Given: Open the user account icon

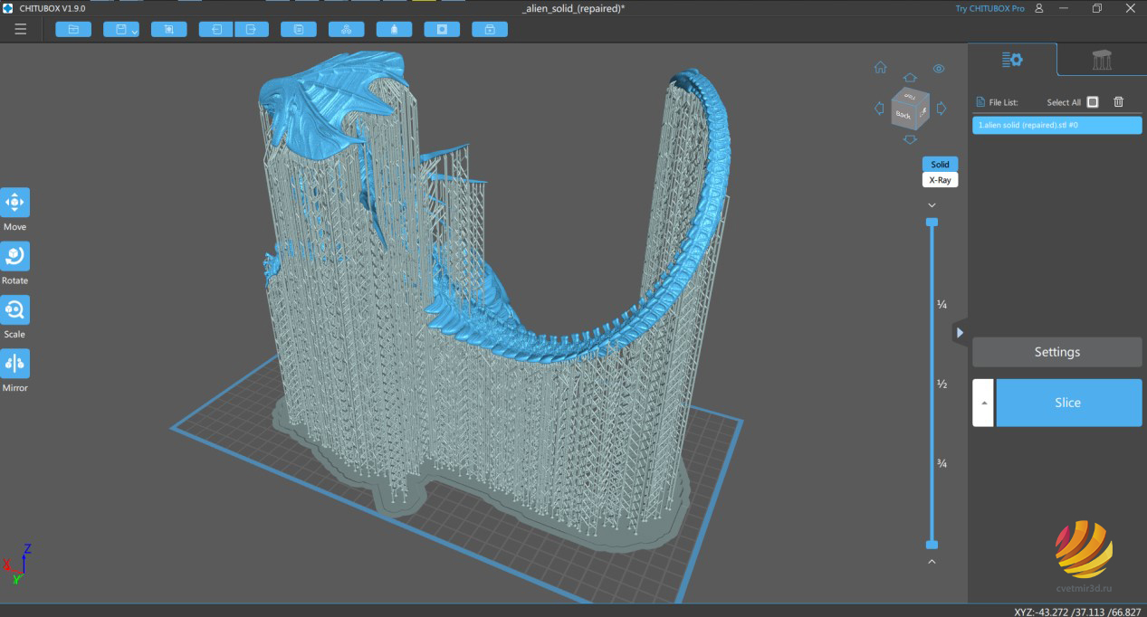Looking at the screenshot, I should (x=1038, y=8).
